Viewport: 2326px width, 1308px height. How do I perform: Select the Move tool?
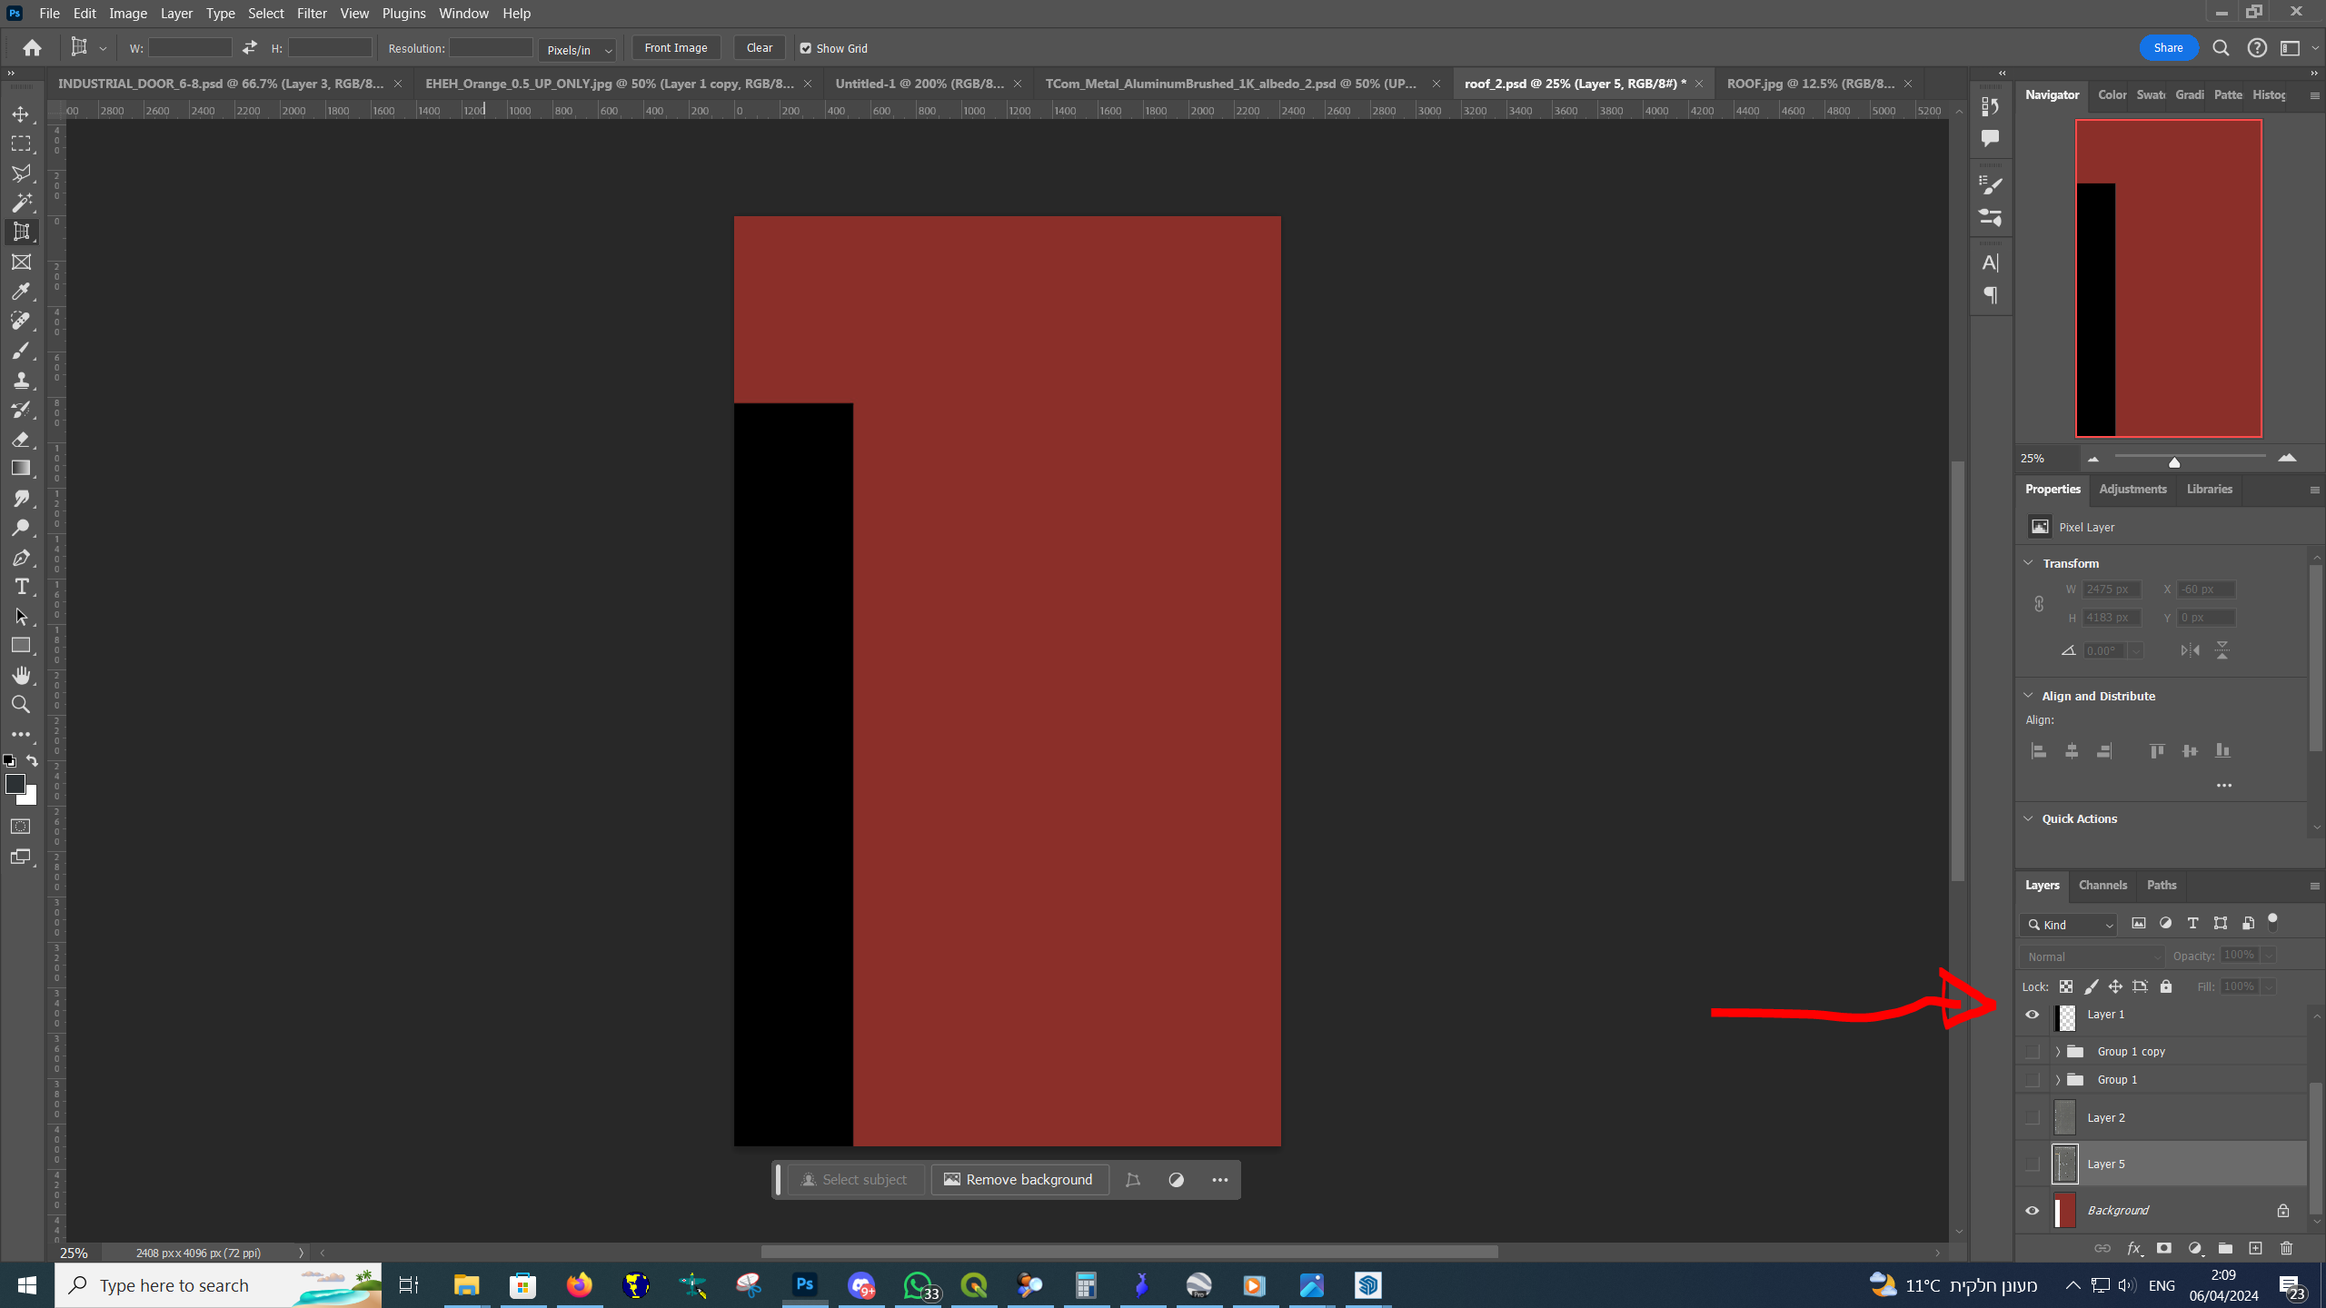tap(21, 114)
